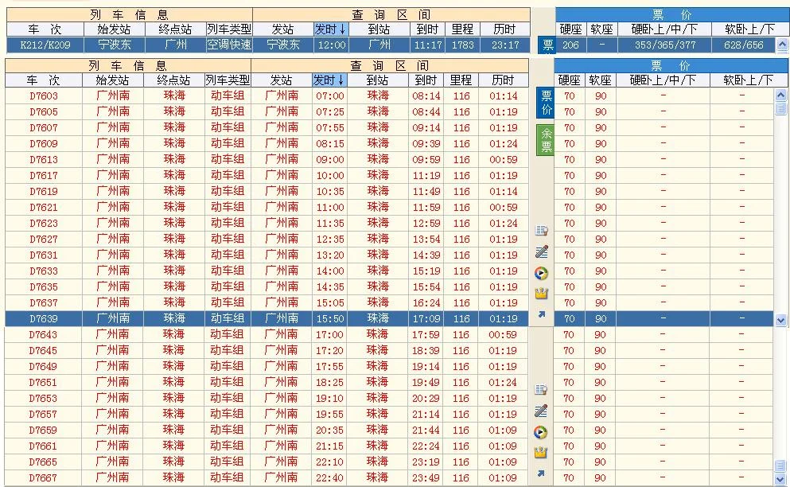This screenshot has width=790, height=487.
Task: Click the scrollbar up arrow
Action: pyautogui.click(x=783, y=95)
